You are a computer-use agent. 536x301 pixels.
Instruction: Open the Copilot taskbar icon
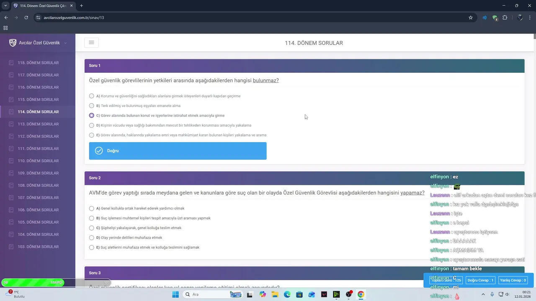point(263,294)
